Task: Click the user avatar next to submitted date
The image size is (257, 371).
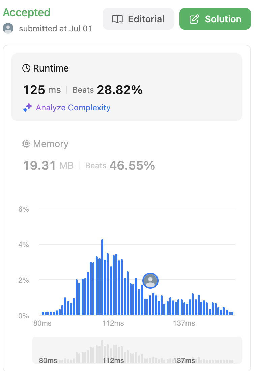Action: (x=8, y=28)
